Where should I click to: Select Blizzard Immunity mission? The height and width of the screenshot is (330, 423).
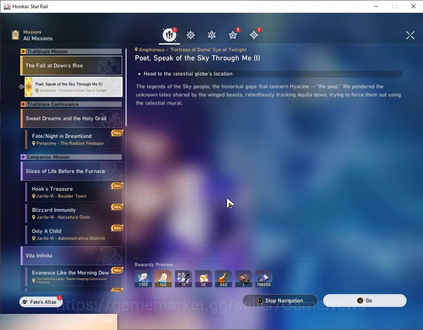[73, 213]
